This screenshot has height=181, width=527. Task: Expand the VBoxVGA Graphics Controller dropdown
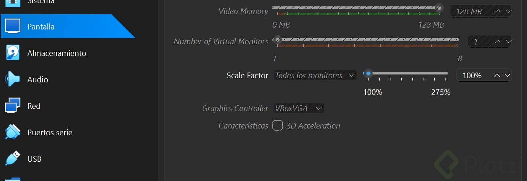(299, 108)
